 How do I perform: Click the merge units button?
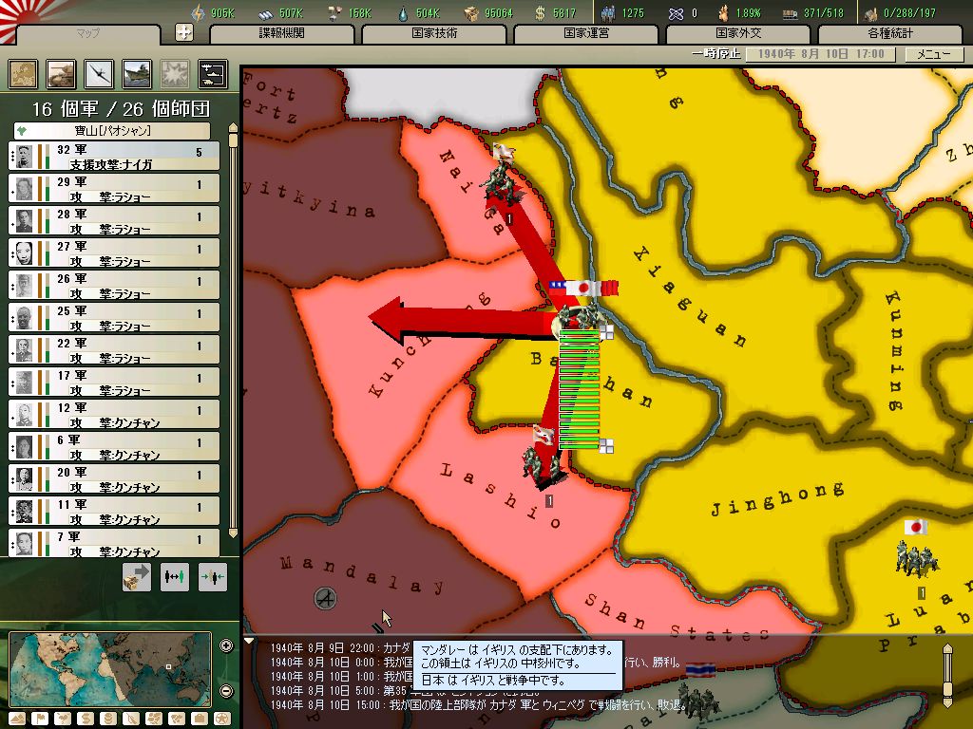coord(212,576)
